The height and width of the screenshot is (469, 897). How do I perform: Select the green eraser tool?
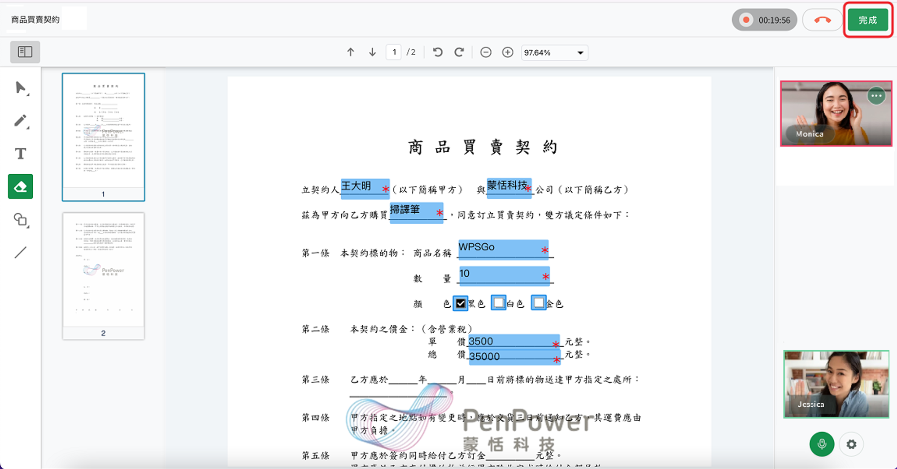pyautogui.click(x=21, y=186)
